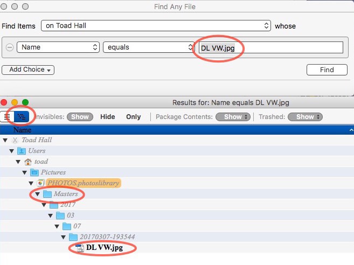Click the Pictures folder icon
The height and width of the screenshot is (265, 354).
(34, 172)
